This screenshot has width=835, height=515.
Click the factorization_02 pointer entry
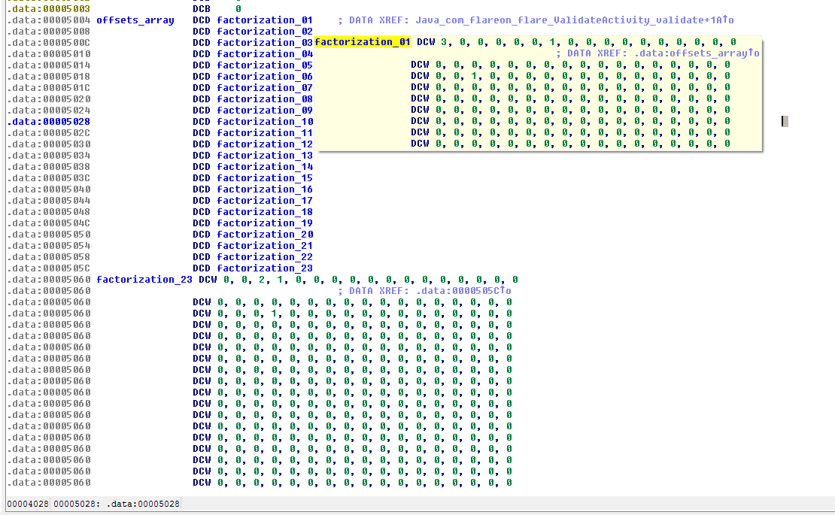[x=265, y=31]
